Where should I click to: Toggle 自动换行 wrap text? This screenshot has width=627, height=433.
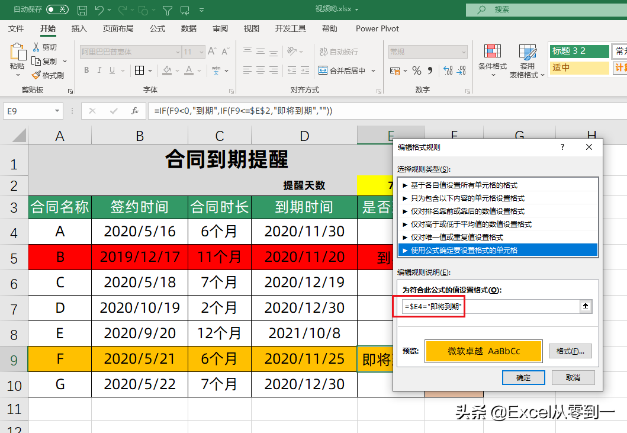pyautogui.click(x=339, y=52)
